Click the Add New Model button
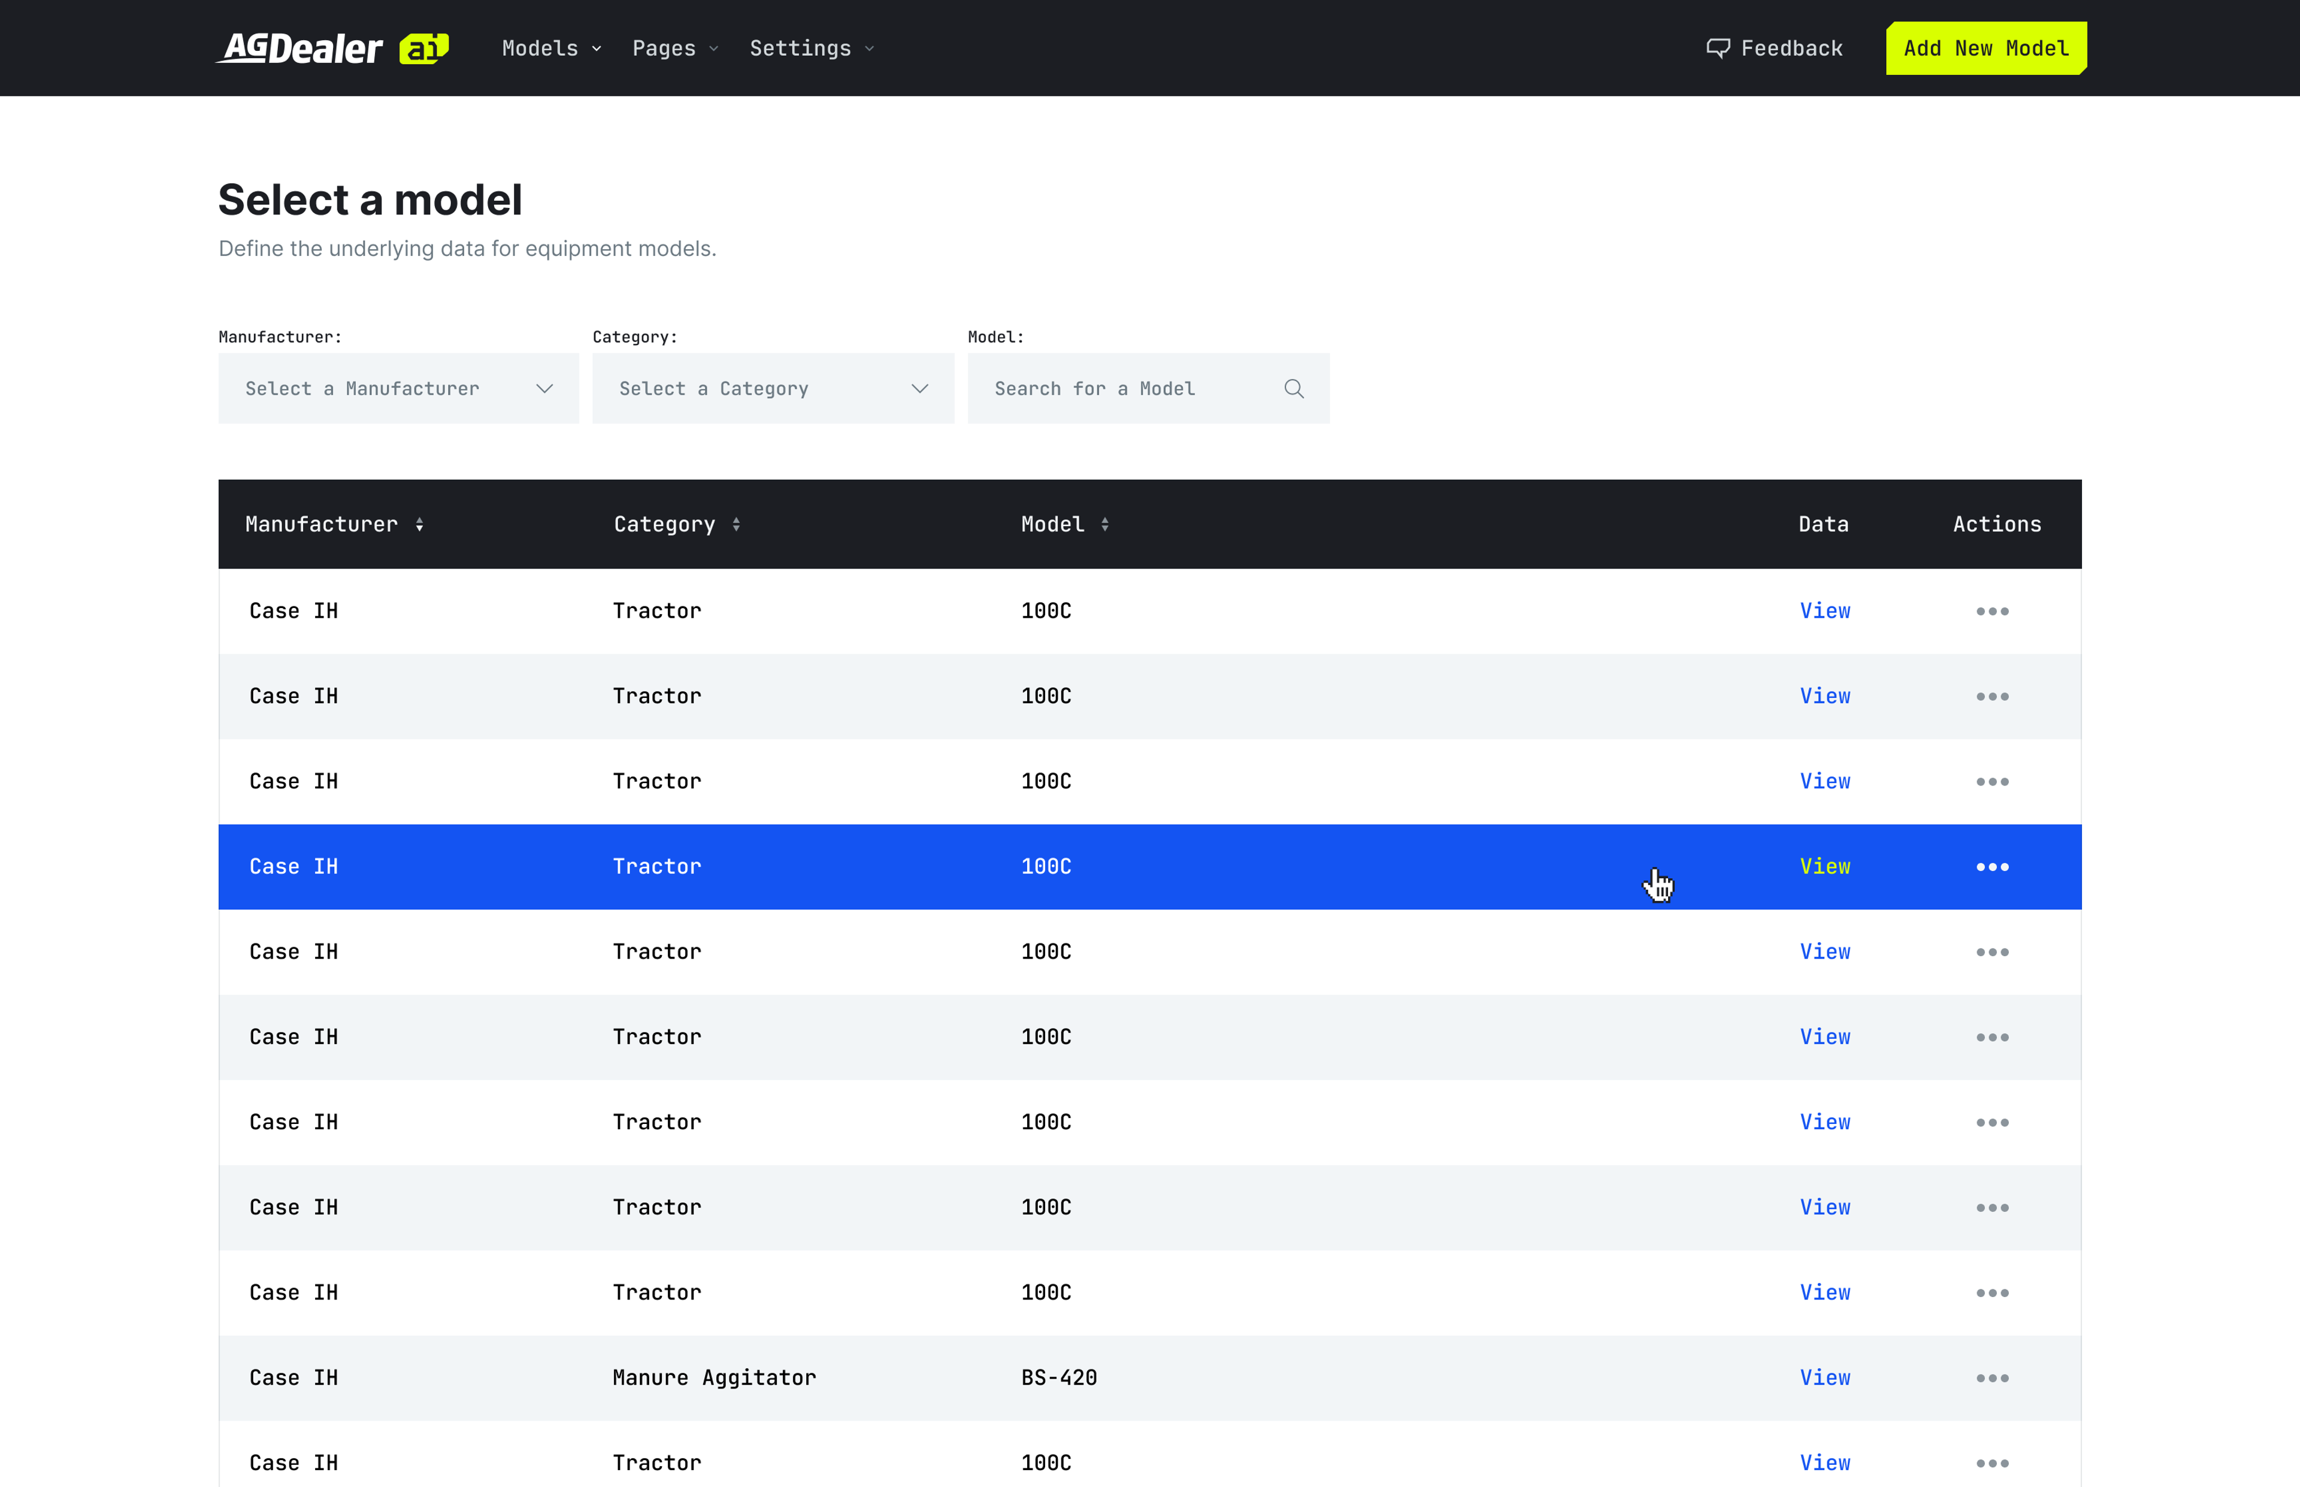Screen dimensions: 2300x1487 click(1986, 49)
